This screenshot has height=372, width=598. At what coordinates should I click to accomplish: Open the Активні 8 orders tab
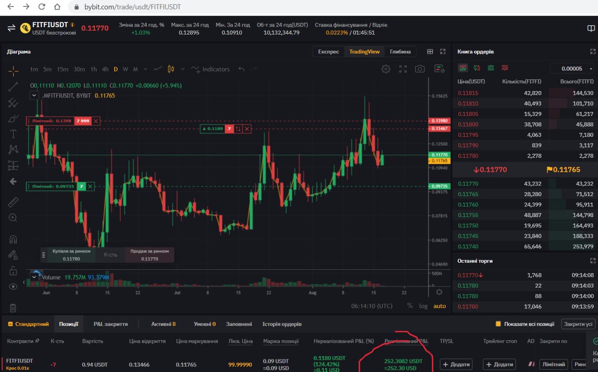(x=163, y=324)
